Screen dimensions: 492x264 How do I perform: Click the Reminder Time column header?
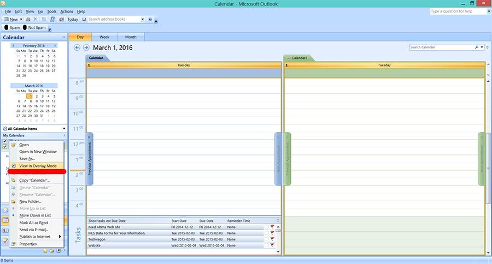(238, 221)
